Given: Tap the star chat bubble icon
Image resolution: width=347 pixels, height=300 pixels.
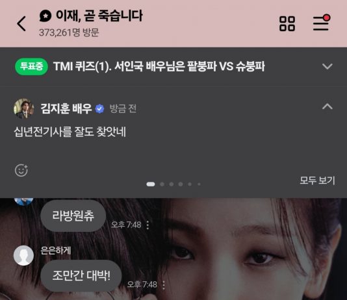Looking at the screenshot, I should click(x=45, y=16).
